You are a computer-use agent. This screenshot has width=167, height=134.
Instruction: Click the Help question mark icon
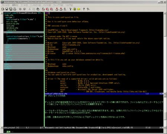click(84, 9)
